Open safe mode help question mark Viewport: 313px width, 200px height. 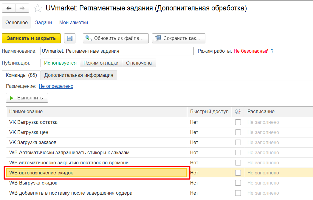click(272, 51)
